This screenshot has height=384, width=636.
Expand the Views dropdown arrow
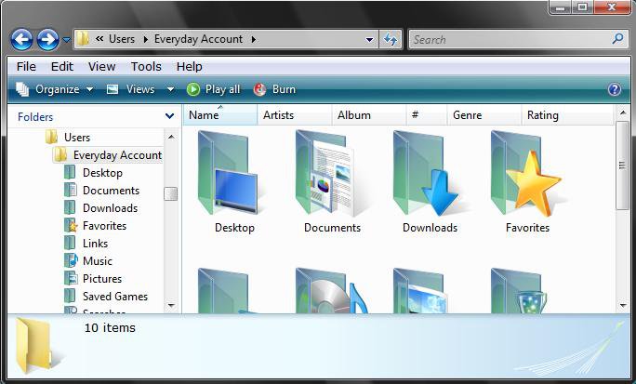pyautogui.click(x=171, y=89)
